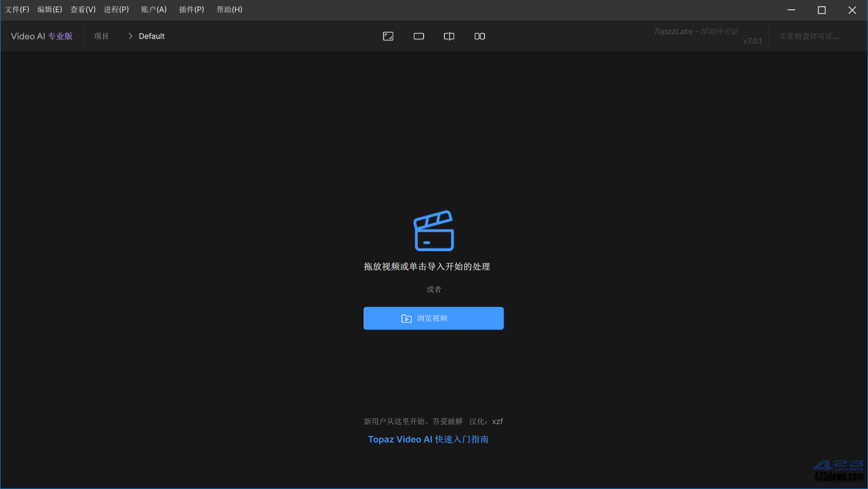
Task: Open the 账户(A) menu
Action: (154, 9)
